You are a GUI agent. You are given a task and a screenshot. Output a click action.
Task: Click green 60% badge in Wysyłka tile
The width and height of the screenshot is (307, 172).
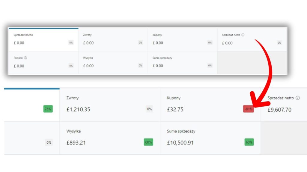148,142
